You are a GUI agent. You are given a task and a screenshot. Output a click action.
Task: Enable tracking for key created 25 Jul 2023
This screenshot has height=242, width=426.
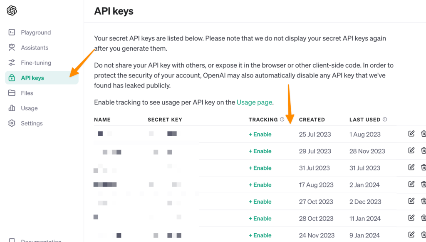[260, 134]
